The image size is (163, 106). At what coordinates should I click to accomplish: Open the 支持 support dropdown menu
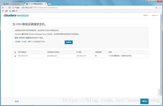(146, 16)
